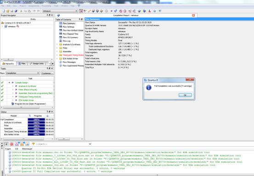Expand the TimeQuest Timing Analysis task

tap(13, 97)
